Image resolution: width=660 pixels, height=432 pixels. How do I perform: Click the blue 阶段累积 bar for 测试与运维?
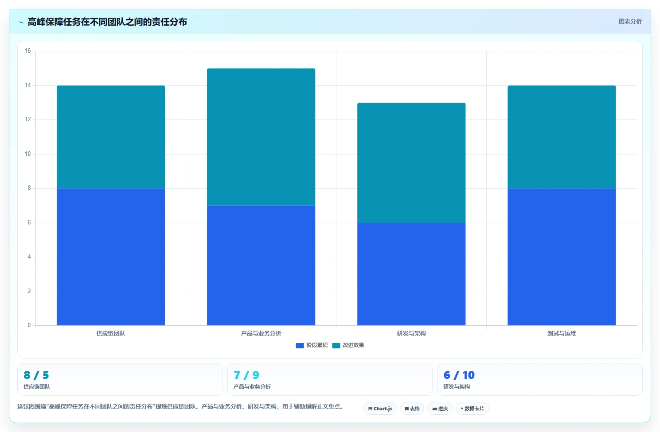pyautogui.click(x=562, y=257)
